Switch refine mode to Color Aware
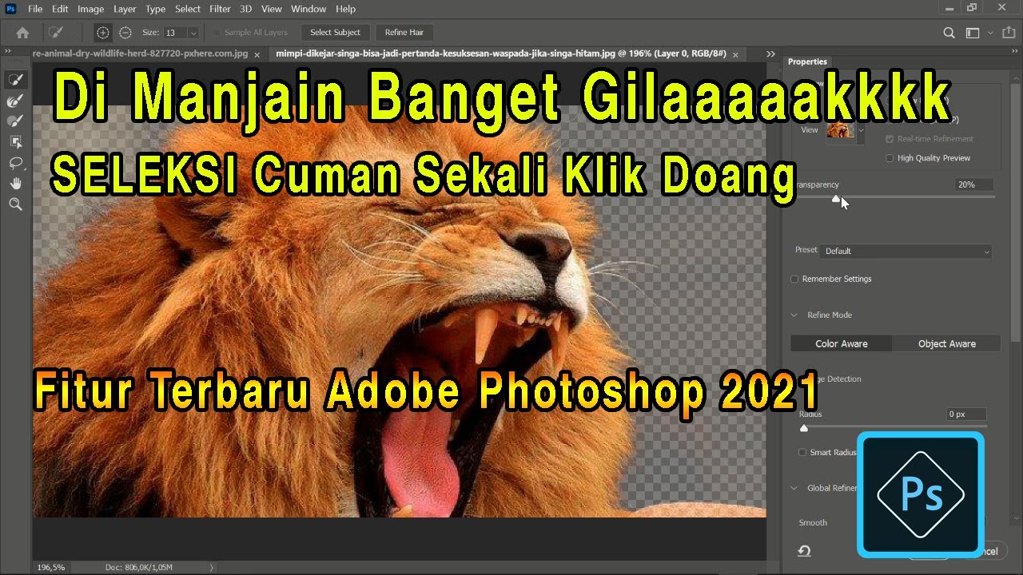Screen dimensions: 1023x575 click(842, 343)
